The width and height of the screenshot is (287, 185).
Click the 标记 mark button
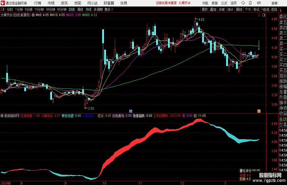point(256,9)
